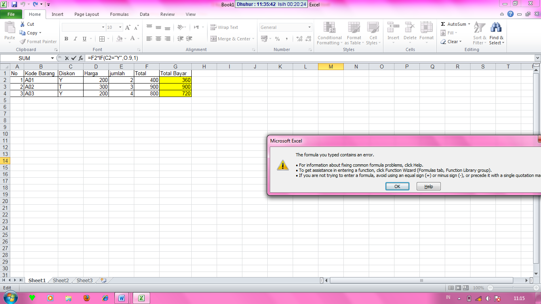Open the Customize Quick Access Toolbar dropdown
Screen dimensions: 541x304
(x=48, y=5)
